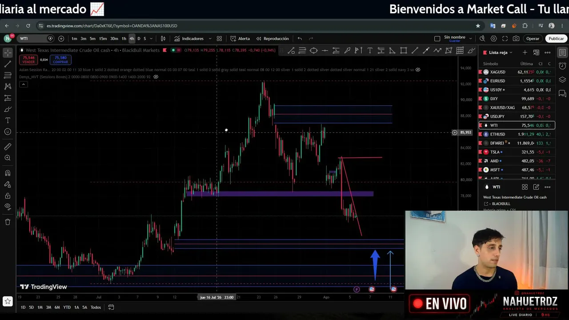Open the indicator templates grid icon

point(219,39)
